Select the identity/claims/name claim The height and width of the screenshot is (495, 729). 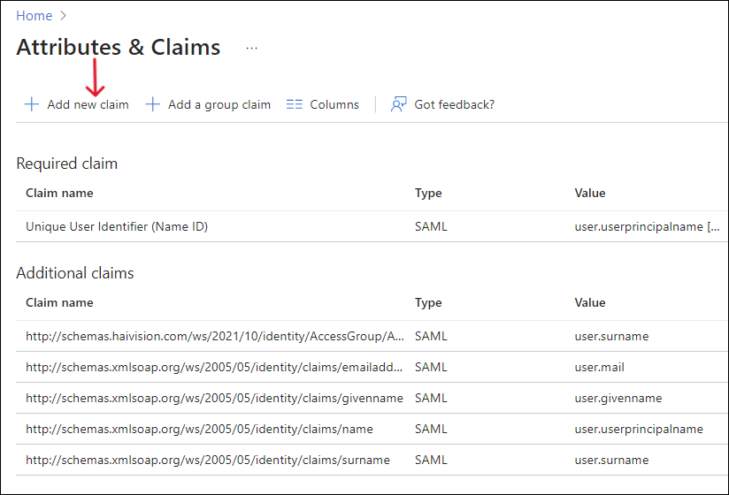tap(199, 429)
